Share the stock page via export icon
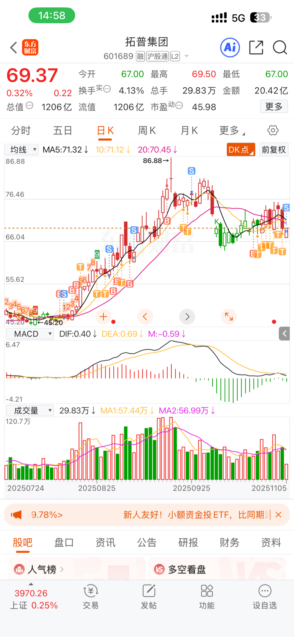Image resolution: width=294 pixels, height=637 pixels. 256,48
